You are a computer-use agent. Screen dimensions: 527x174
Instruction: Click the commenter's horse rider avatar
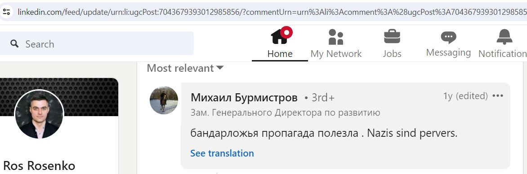[x=164, y=100]
